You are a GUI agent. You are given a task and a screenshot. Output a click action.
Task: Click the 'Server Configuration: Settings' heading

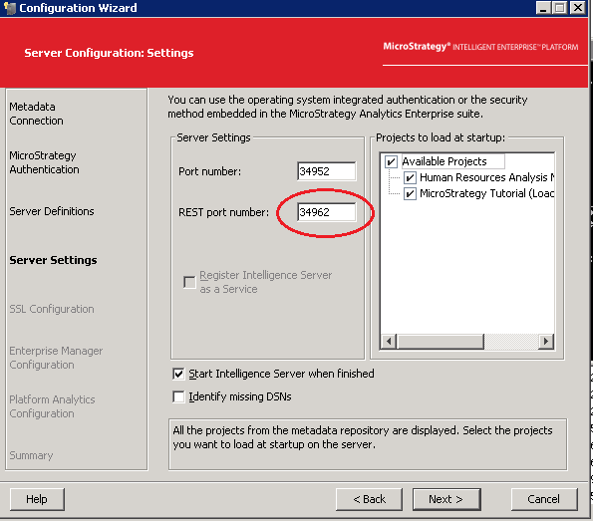point(109,53)
